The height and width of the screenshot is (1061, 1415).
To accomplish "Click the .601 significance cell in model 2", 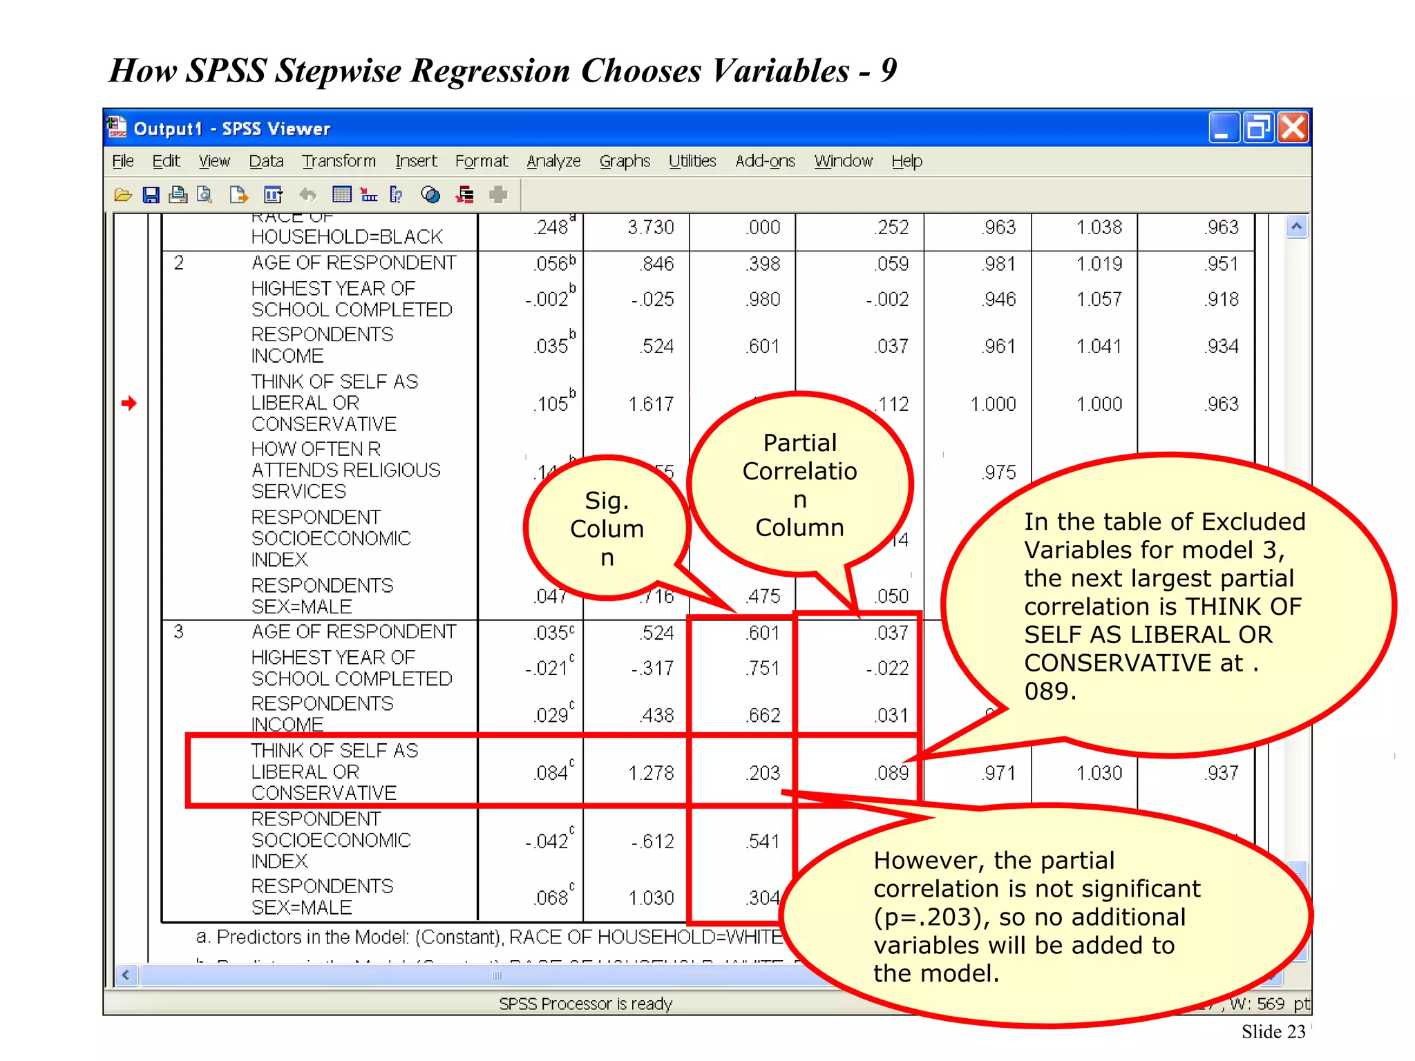I will 763,346.
